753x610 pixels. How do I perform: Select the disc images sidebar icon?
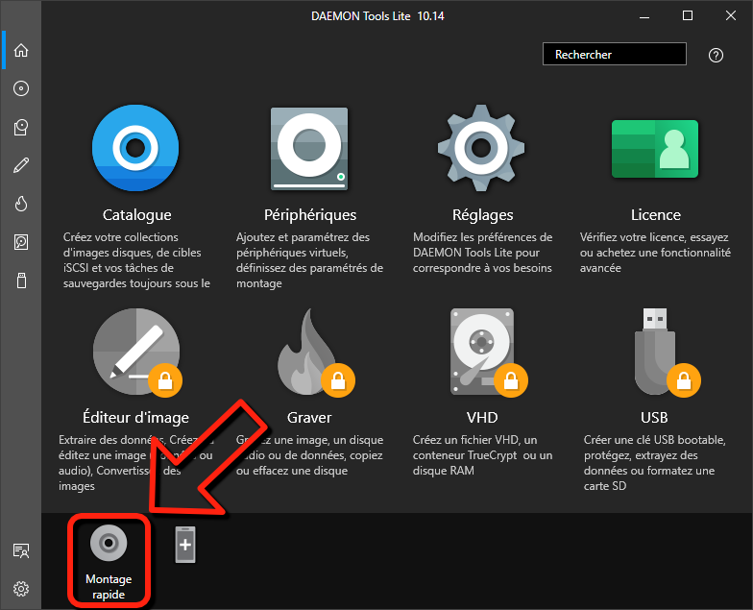21,88
